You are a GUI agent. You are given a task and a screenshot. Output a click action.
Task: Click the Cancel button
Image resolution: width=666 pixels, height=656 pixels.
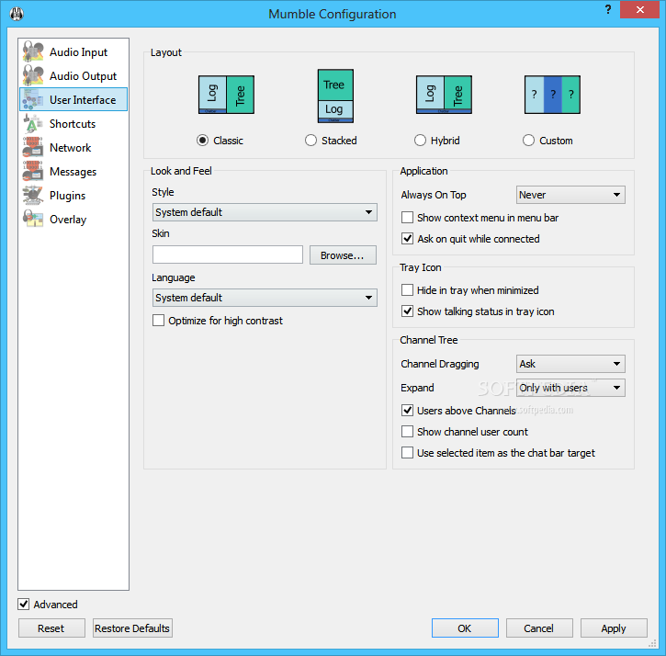539,628
